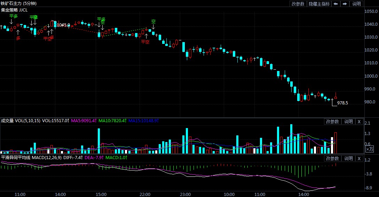Click the 平滑异同平均线 MACD(12,26,9) label

tap(31, 158)
